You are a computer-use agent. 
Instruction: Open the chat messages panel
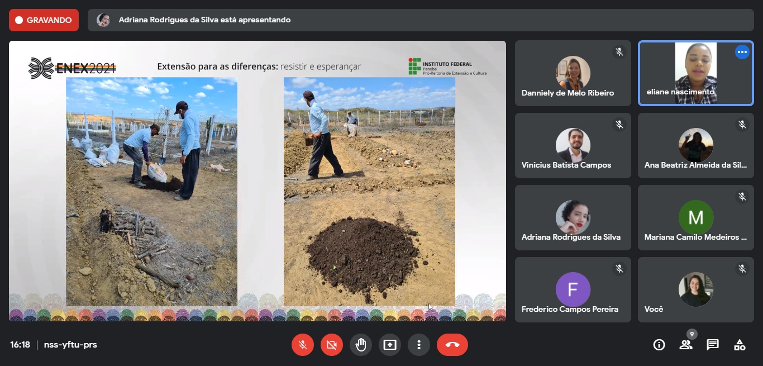[713, 345]
